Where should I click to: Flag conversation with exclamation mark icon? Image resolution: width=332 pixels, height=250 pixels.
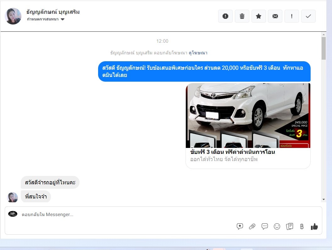pos(292,16)
